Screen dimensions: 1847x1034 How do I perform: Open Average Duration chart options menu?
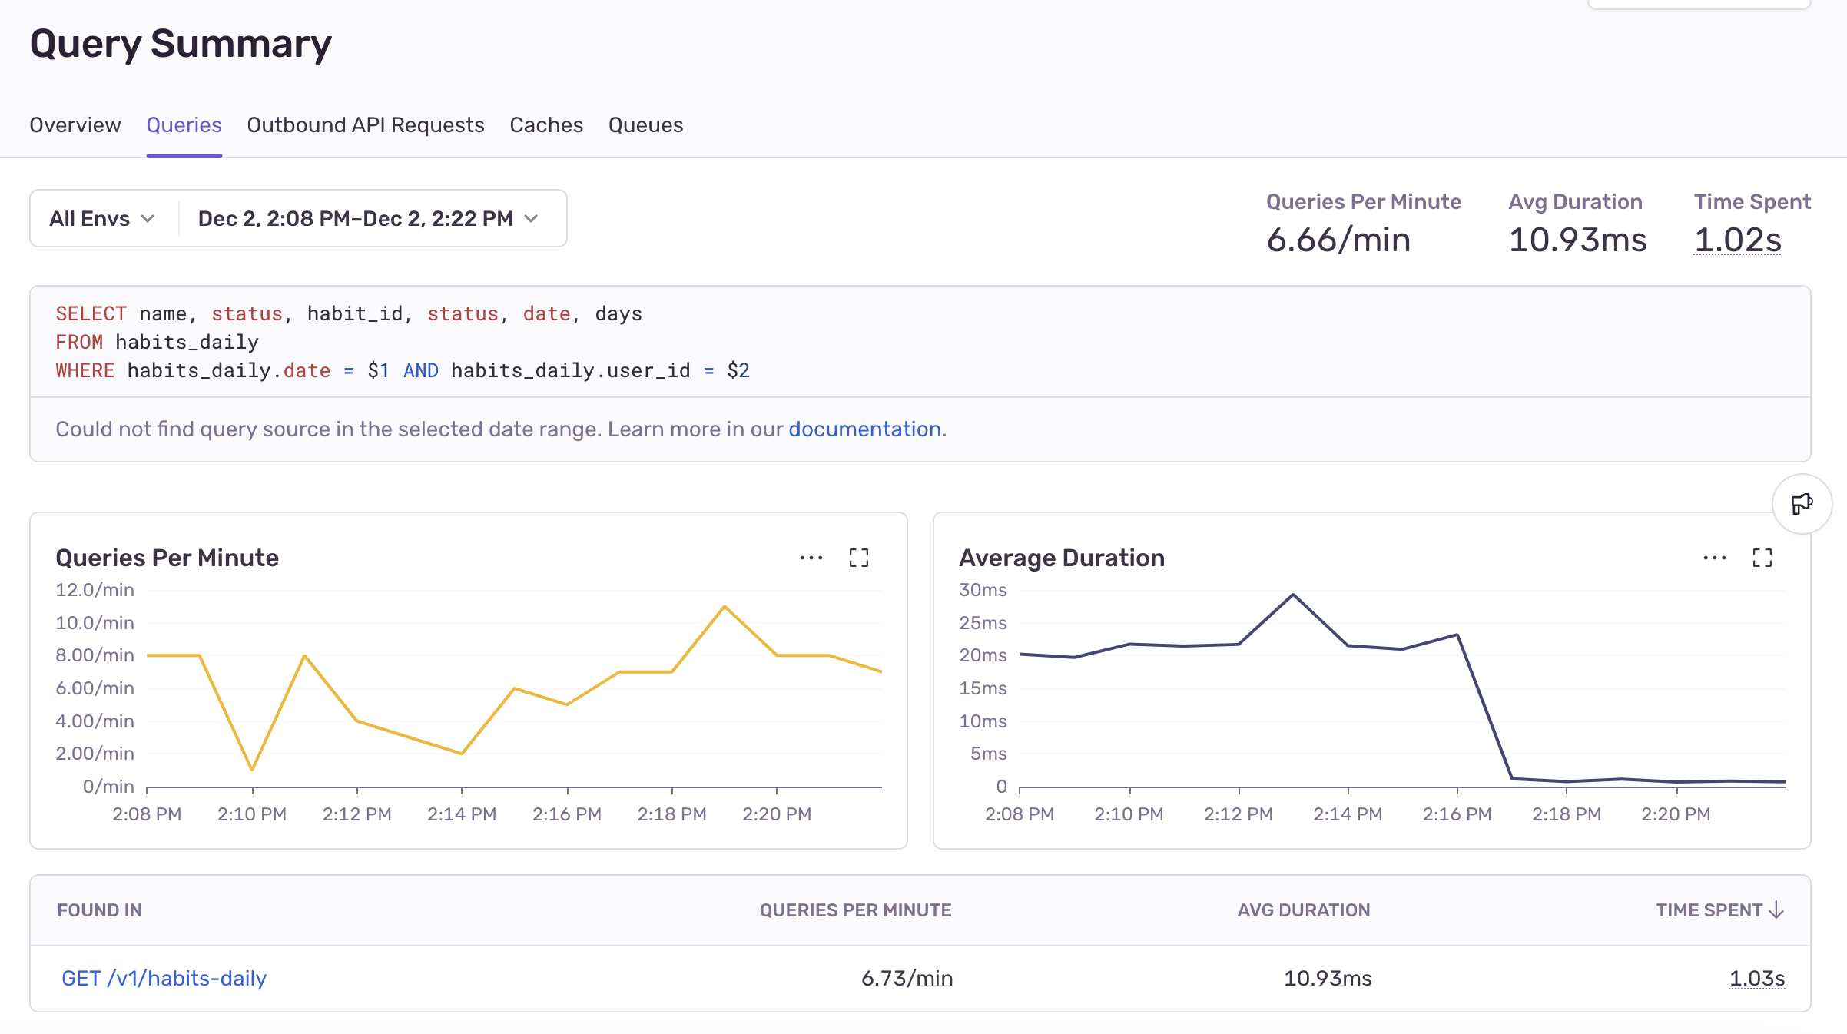click(1714, 558)
